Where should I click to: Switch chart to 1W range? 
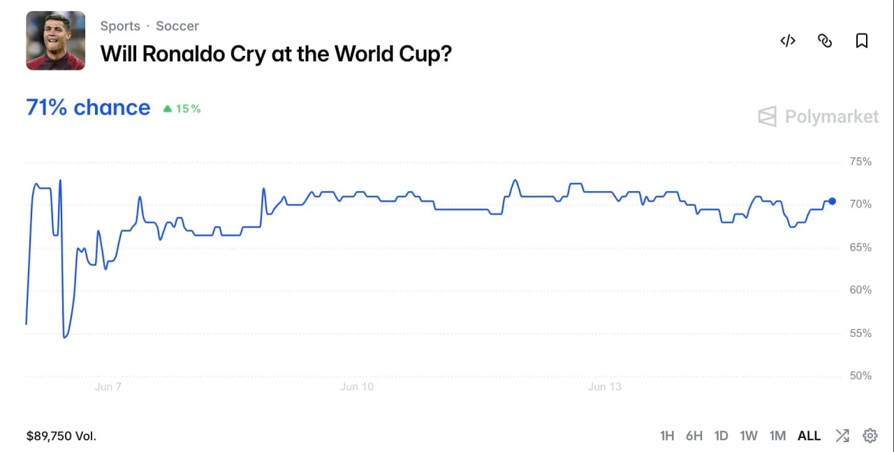tap(749, 436)
